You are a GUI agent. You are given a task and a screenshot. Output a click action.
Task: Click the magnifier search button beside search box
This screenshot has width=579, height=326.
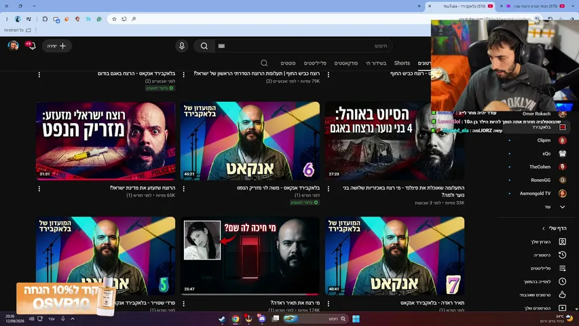pos(204,46)
